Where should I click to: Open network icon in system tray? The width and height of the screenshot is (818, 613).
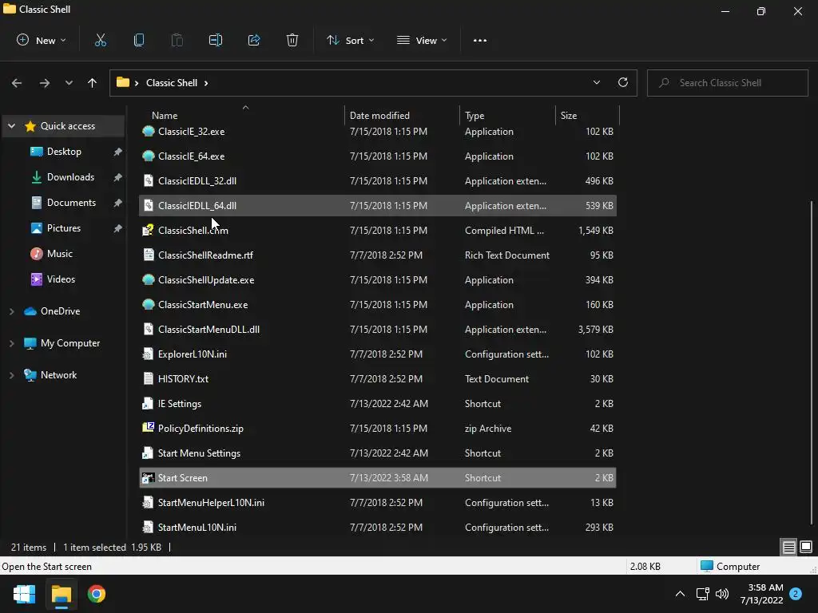click(702, 594)
